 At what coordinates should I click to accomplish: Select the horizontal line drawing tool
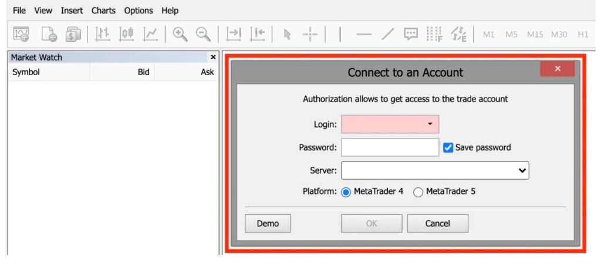point(364,35)
